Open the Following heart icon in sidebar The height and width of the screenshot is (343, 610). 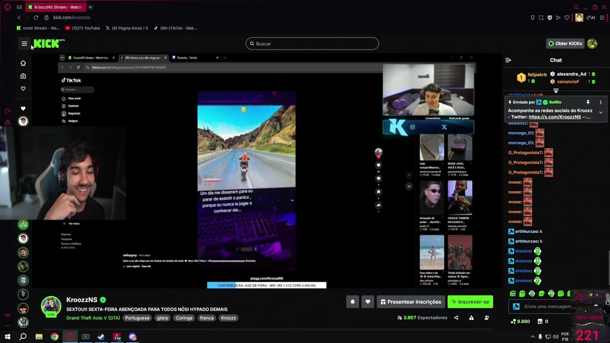(23, 89)
